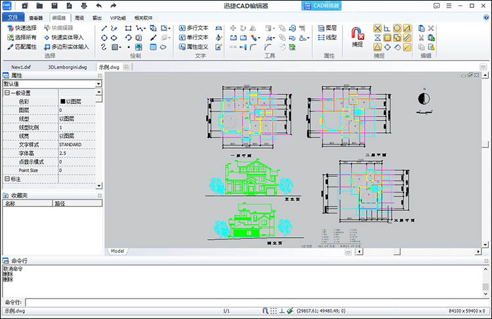Toggle the triangle snap mode
Image resolution: width=492 pixels, height=319 pixels.
377,47
